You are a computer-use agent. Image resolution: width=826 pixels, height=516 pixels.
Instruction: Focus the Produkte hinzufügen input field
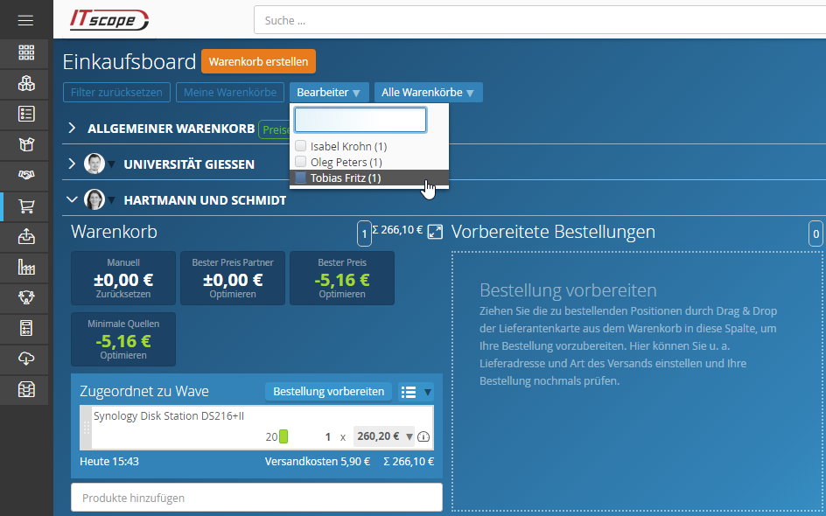pos(256,498)
